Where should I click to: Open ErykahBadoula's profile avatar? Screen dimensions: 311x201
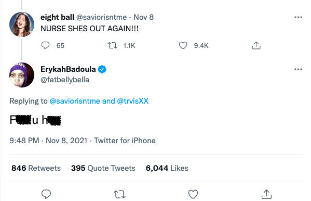[x=22, y=75]
